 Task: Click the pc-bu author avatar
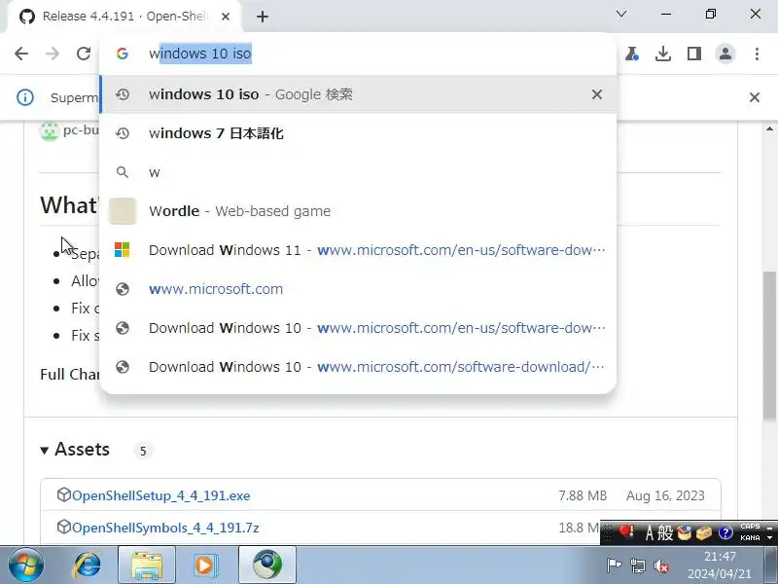tap(50, 131)
